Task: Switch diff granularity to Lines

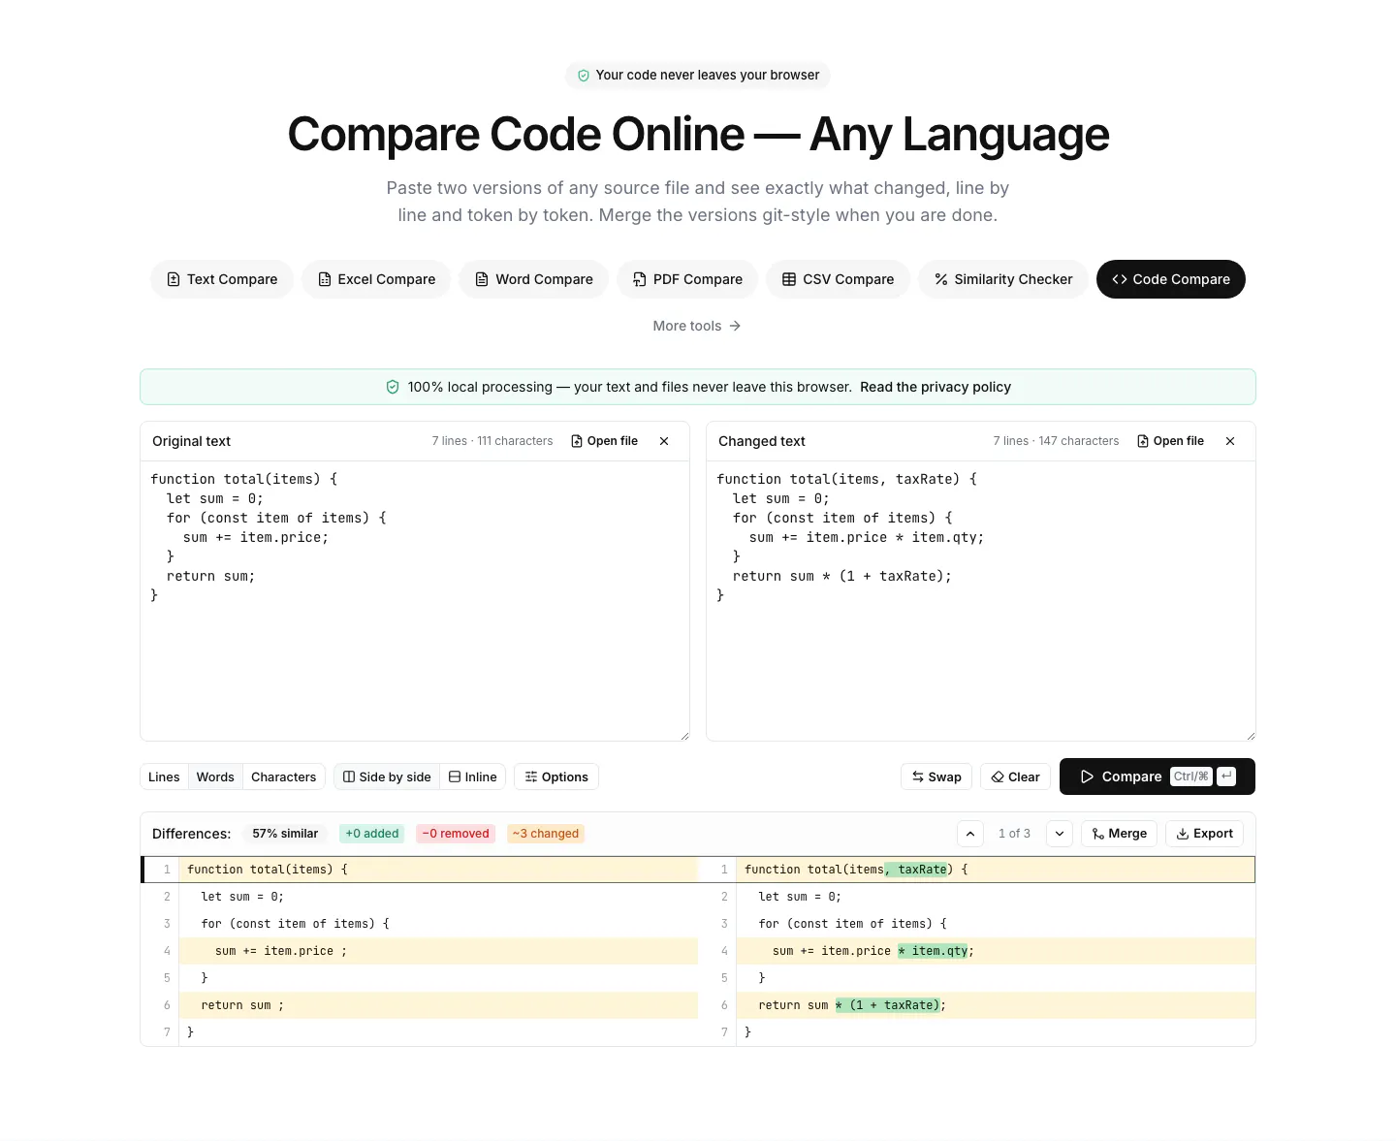Action: pos(164,777)
